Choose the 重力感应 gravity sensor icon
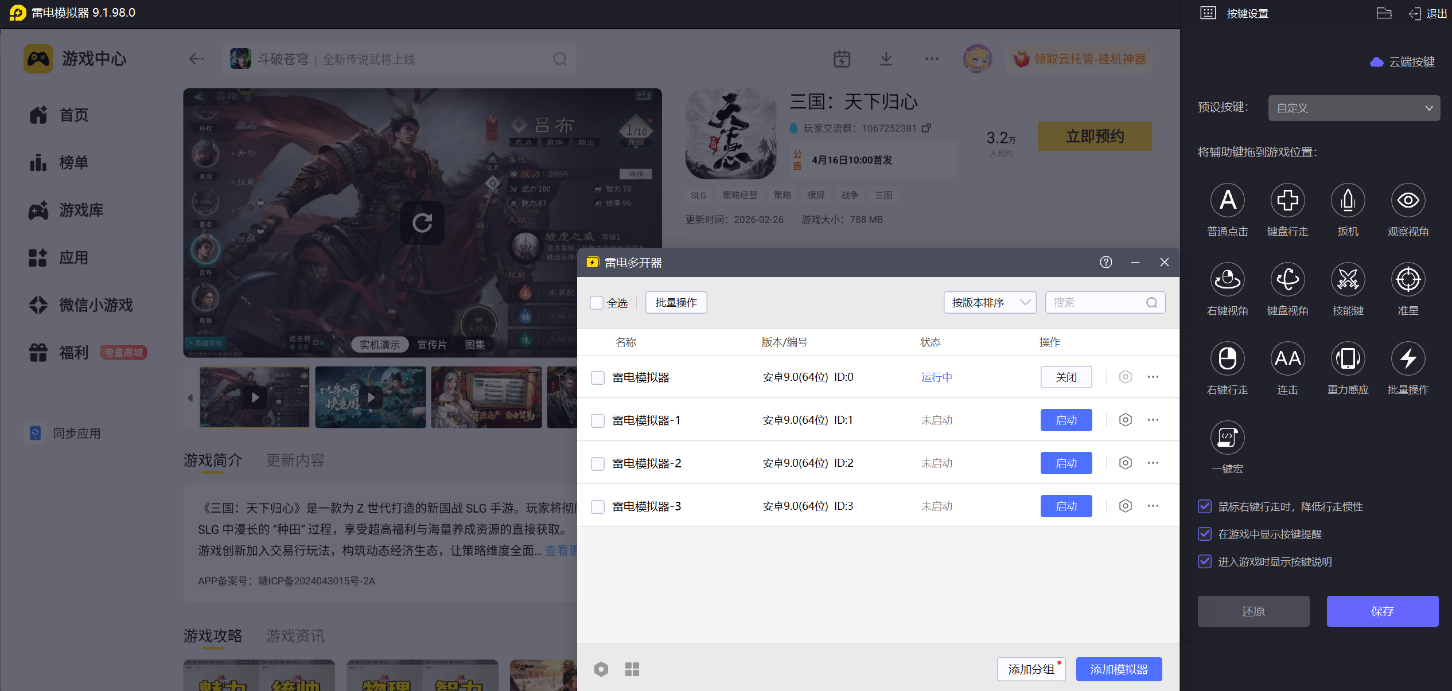 [1348, 359]
